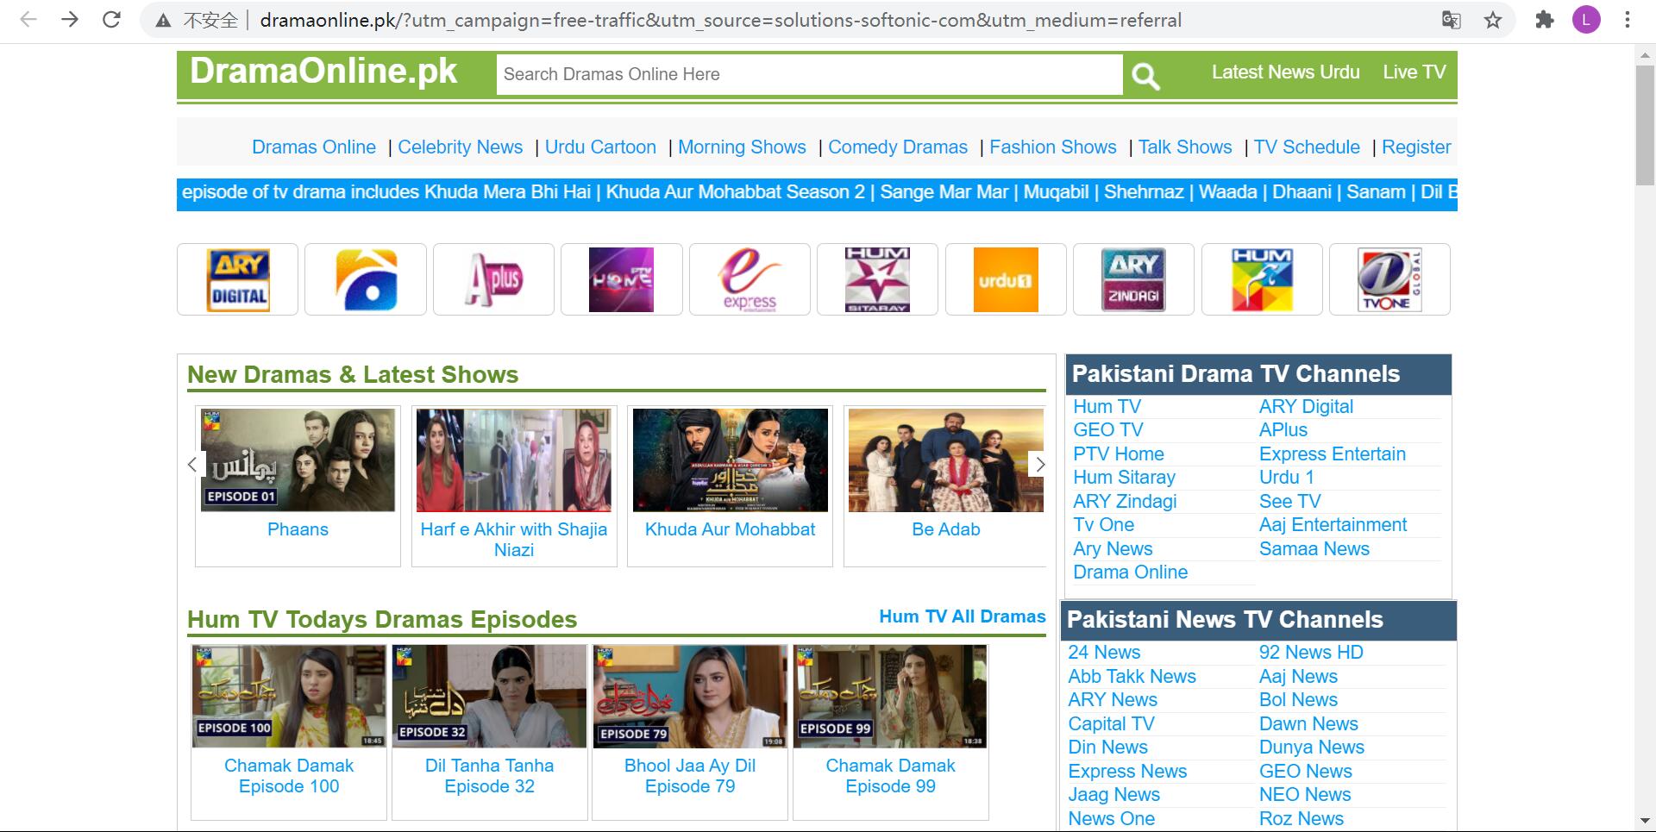1656x832 pixels.
Task: Click the search magnifying glass icon
Action: [1145, 75]
